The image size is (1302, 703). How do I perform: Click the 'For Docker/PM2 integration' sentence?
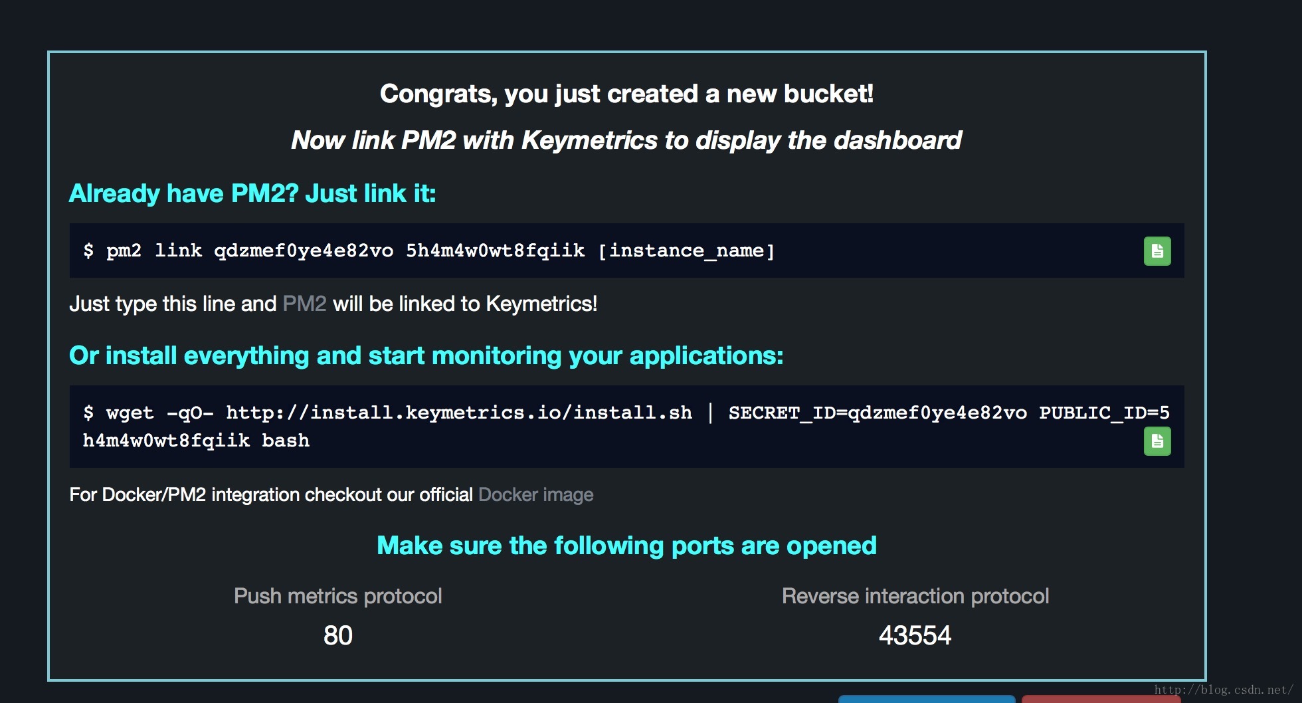click(x=270, y=495)
